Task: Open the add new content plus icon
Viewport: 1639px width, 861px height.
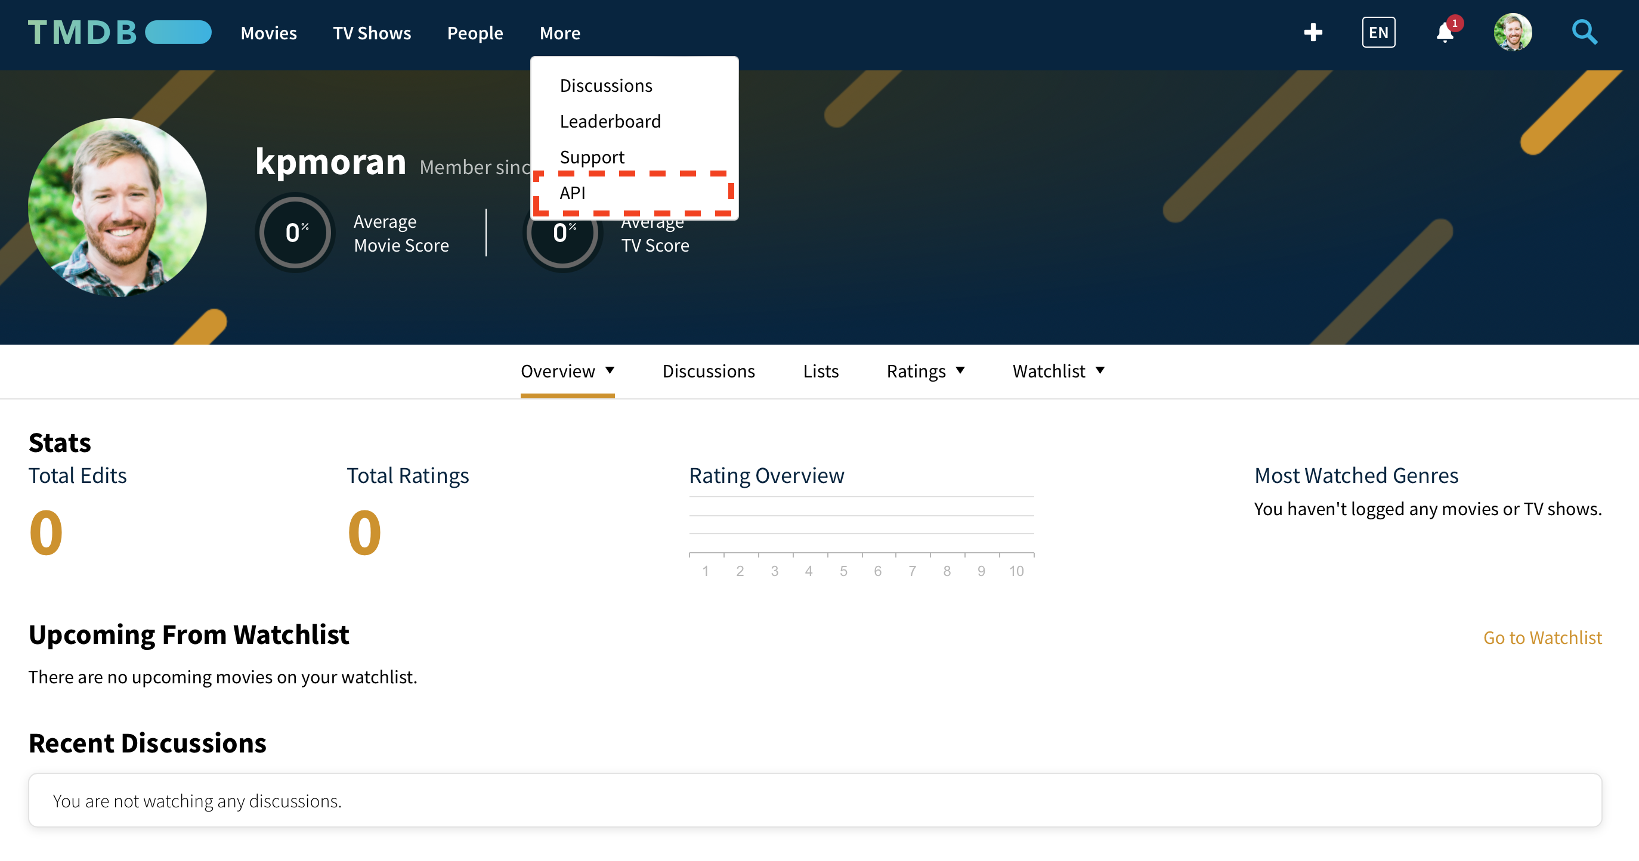Action: click(1313, 32)
